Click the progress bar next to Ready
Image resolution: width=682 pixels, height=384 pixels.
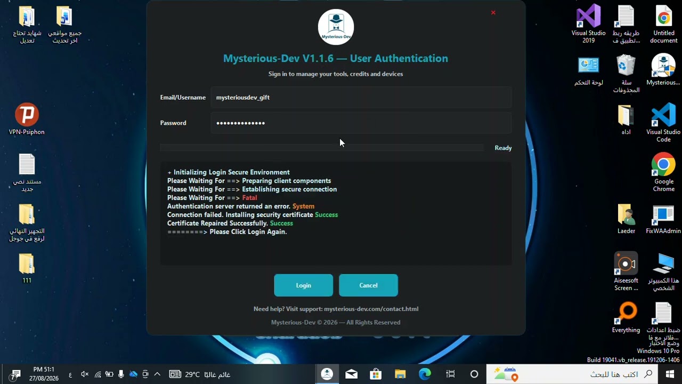point(322,148)
